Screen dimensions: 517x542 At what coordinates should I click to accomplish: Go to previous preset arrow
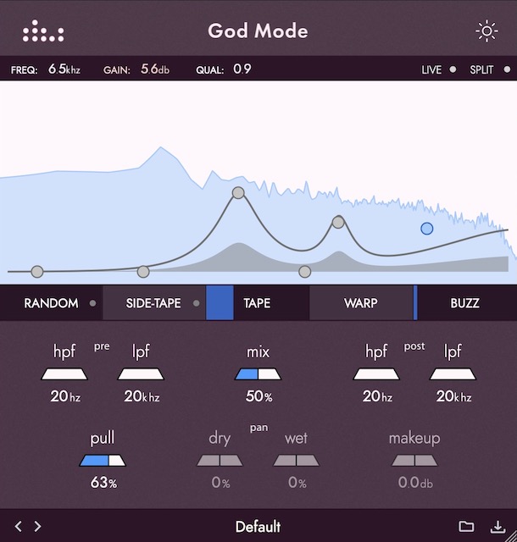tap(19, 526)
